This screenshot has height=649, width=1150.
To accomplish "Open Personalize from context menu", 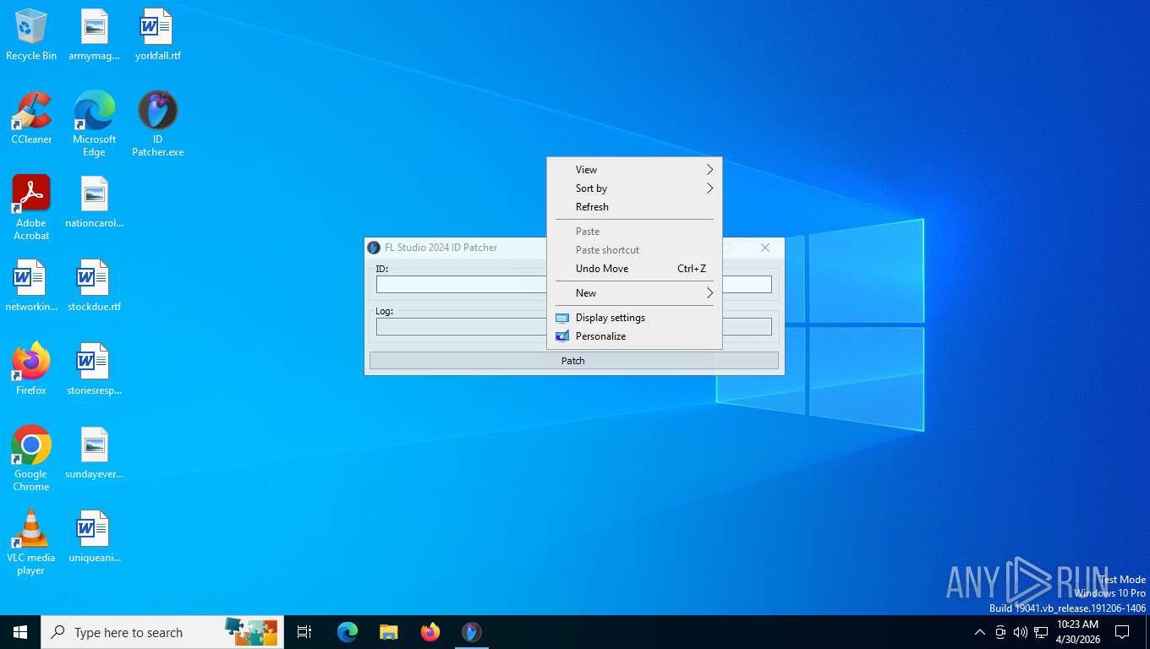I will coord(634,336).
